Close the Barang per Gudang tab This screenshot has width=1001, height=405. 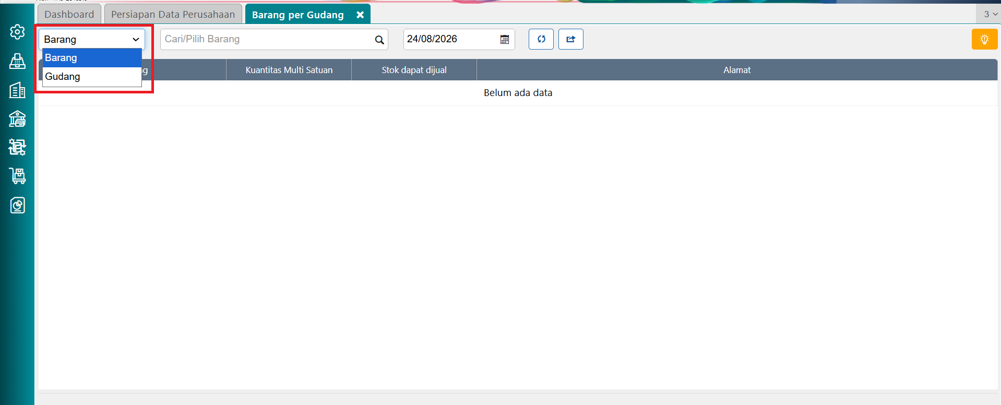tap(360, 15)
